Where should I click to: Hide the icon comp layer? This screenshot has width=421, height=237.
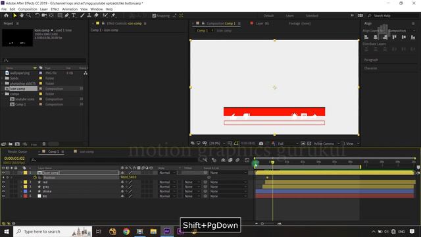[3, 172]
